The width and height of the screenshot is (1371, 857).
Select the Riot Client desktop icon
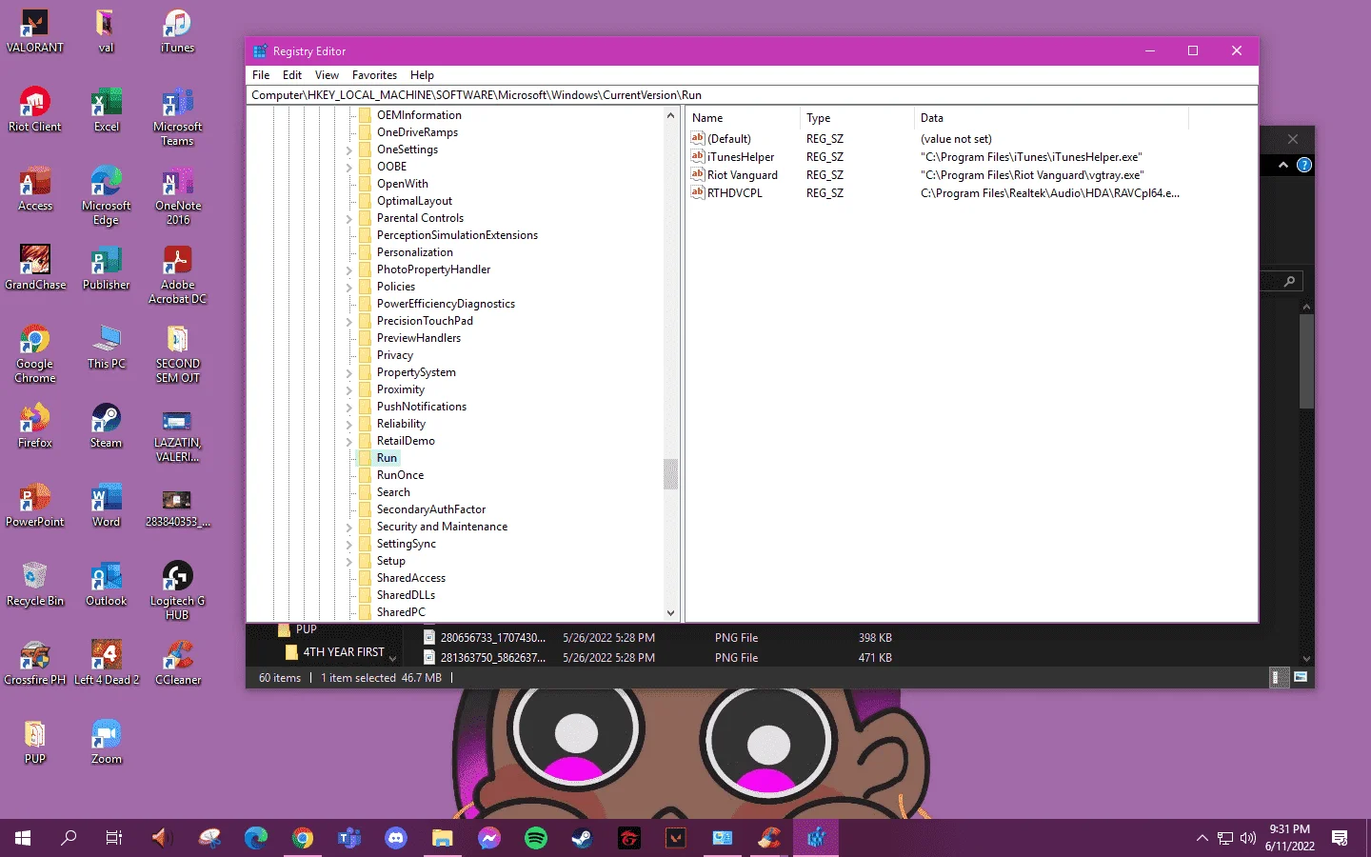pos(35,110)
